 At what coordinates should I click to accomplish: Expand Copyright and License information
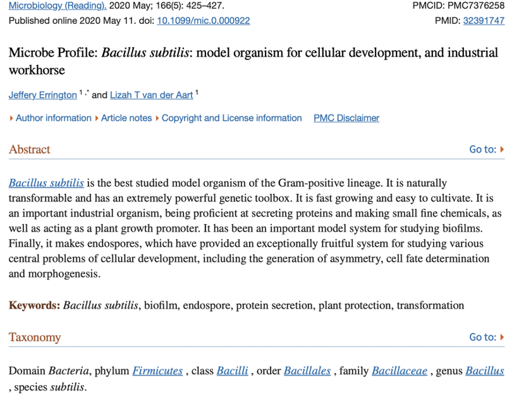pyautogui.click(x=231, y=118)
